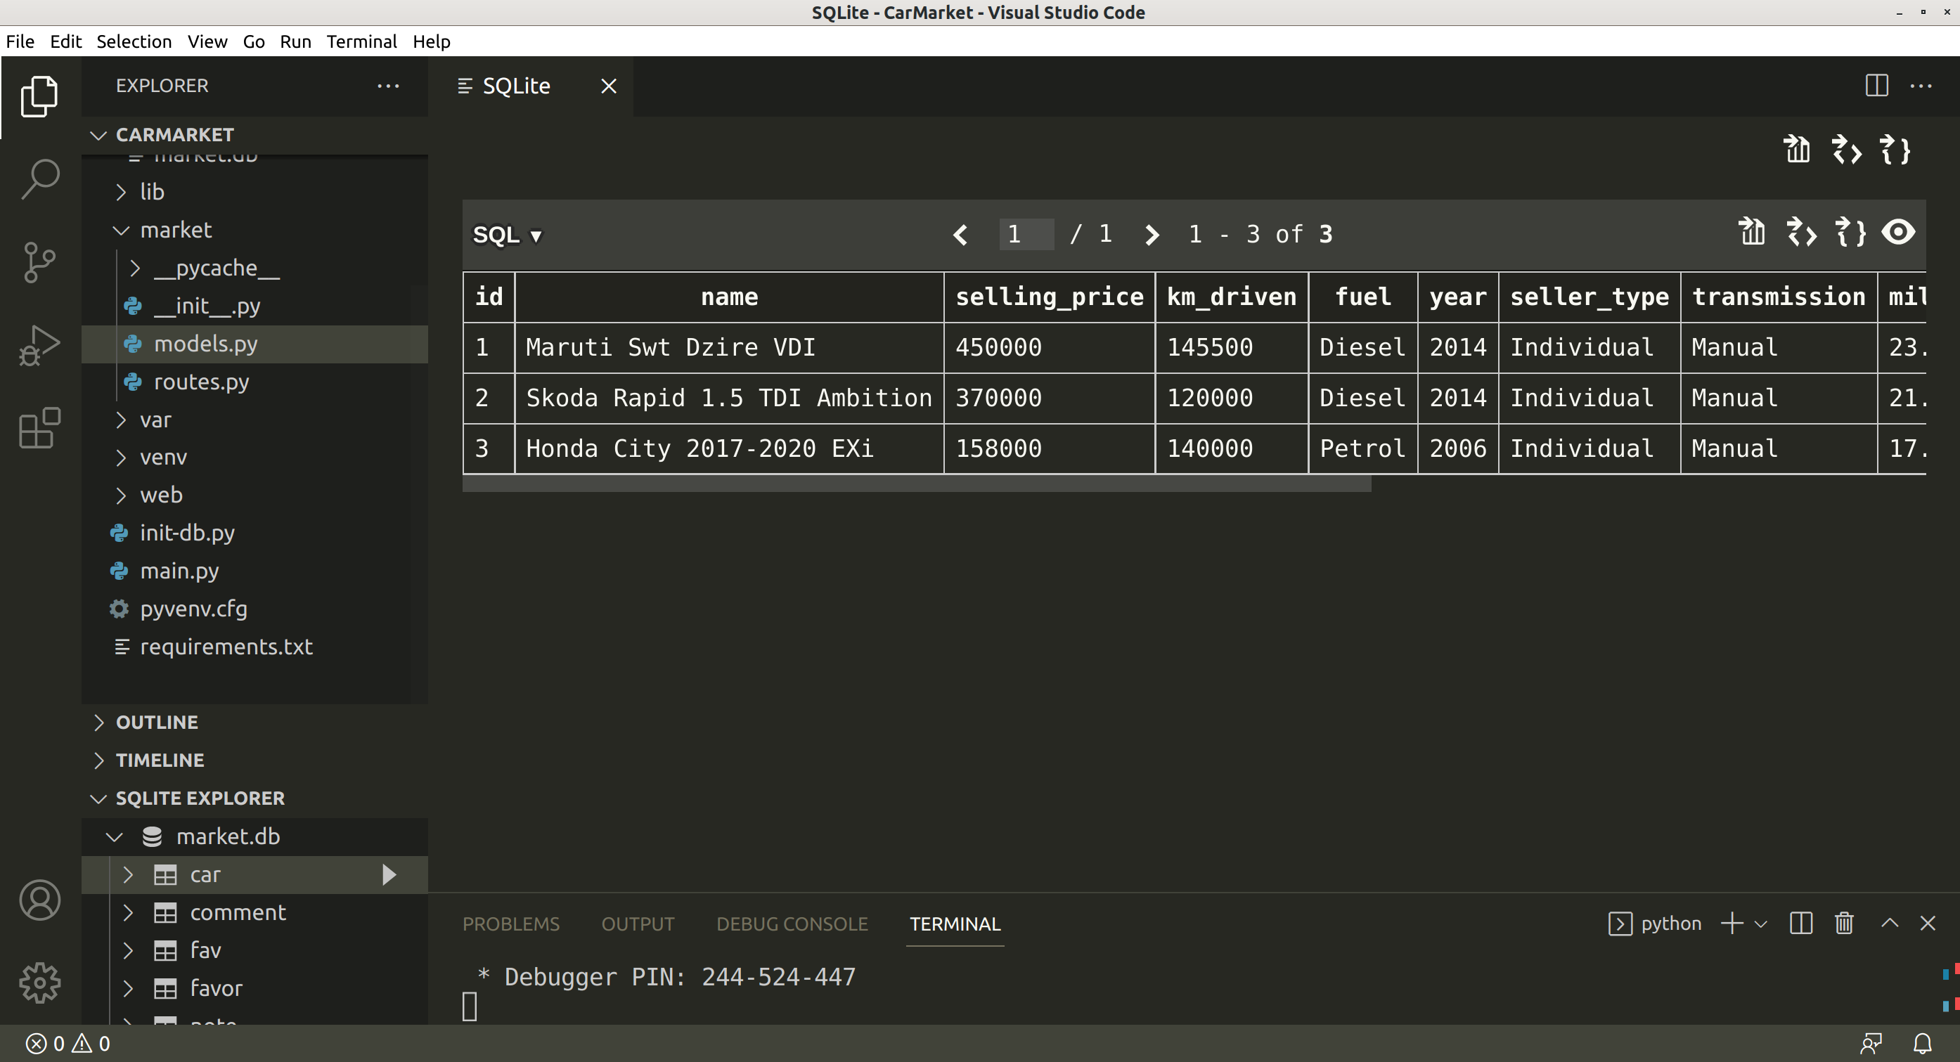Click the horizontal scrollbar under the table
This screenshot has height=1062, width=1960.
(916, 484)
